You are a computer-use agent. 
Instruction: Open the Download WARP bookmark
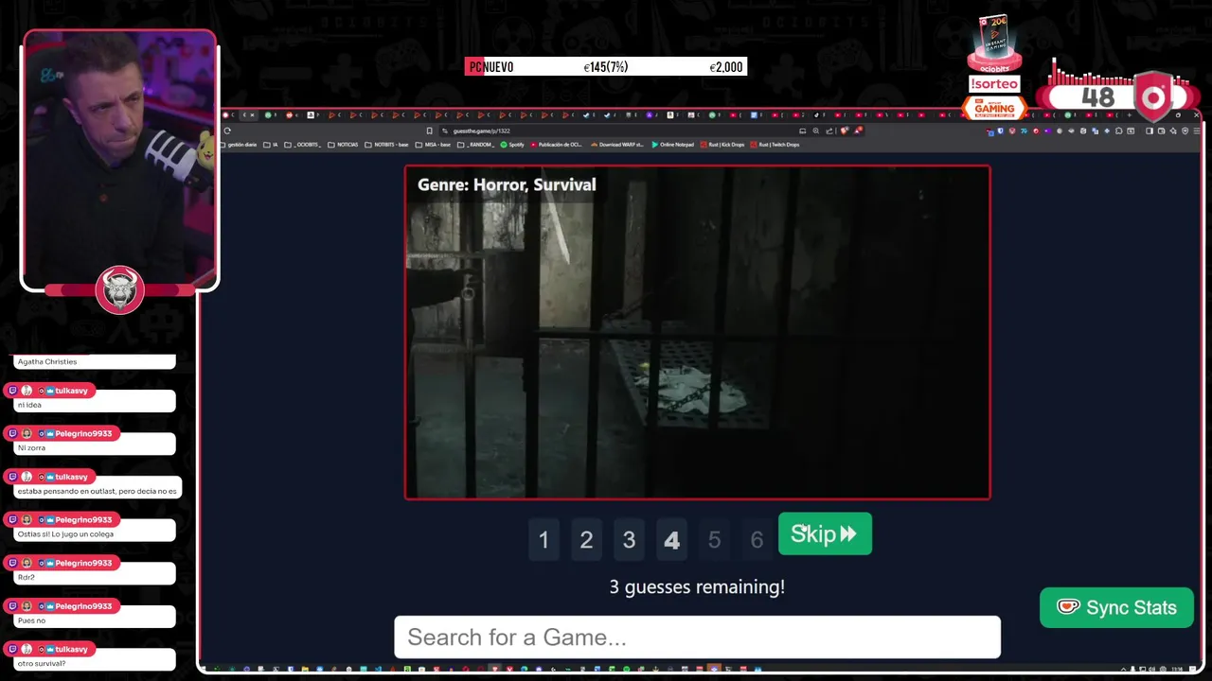616,145
